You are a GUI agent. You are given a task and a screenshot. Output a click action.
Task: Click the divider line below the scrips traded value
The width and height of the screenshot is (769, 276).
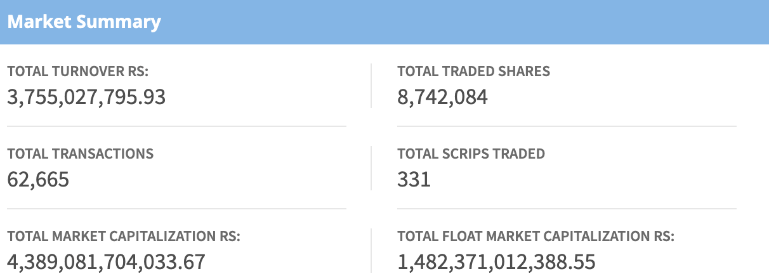[567, 209]
